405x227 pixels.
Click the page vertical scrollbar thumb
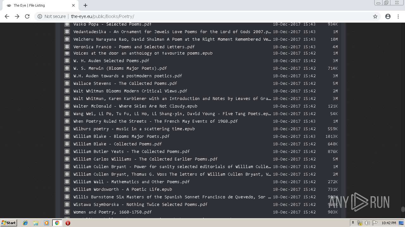[402, 209]
